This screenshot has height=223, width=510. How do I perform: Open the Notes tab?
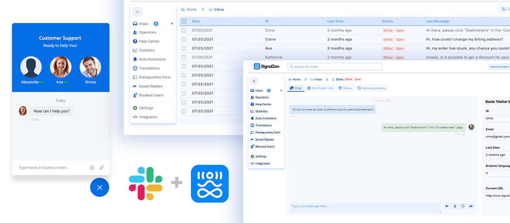click(345, 88)
